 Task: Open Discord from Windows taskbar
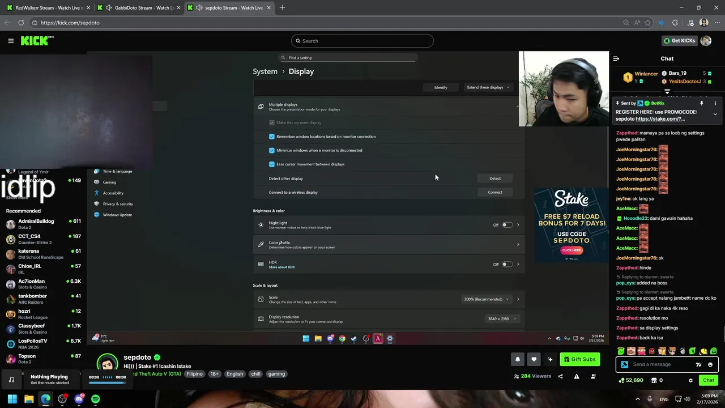79,399
